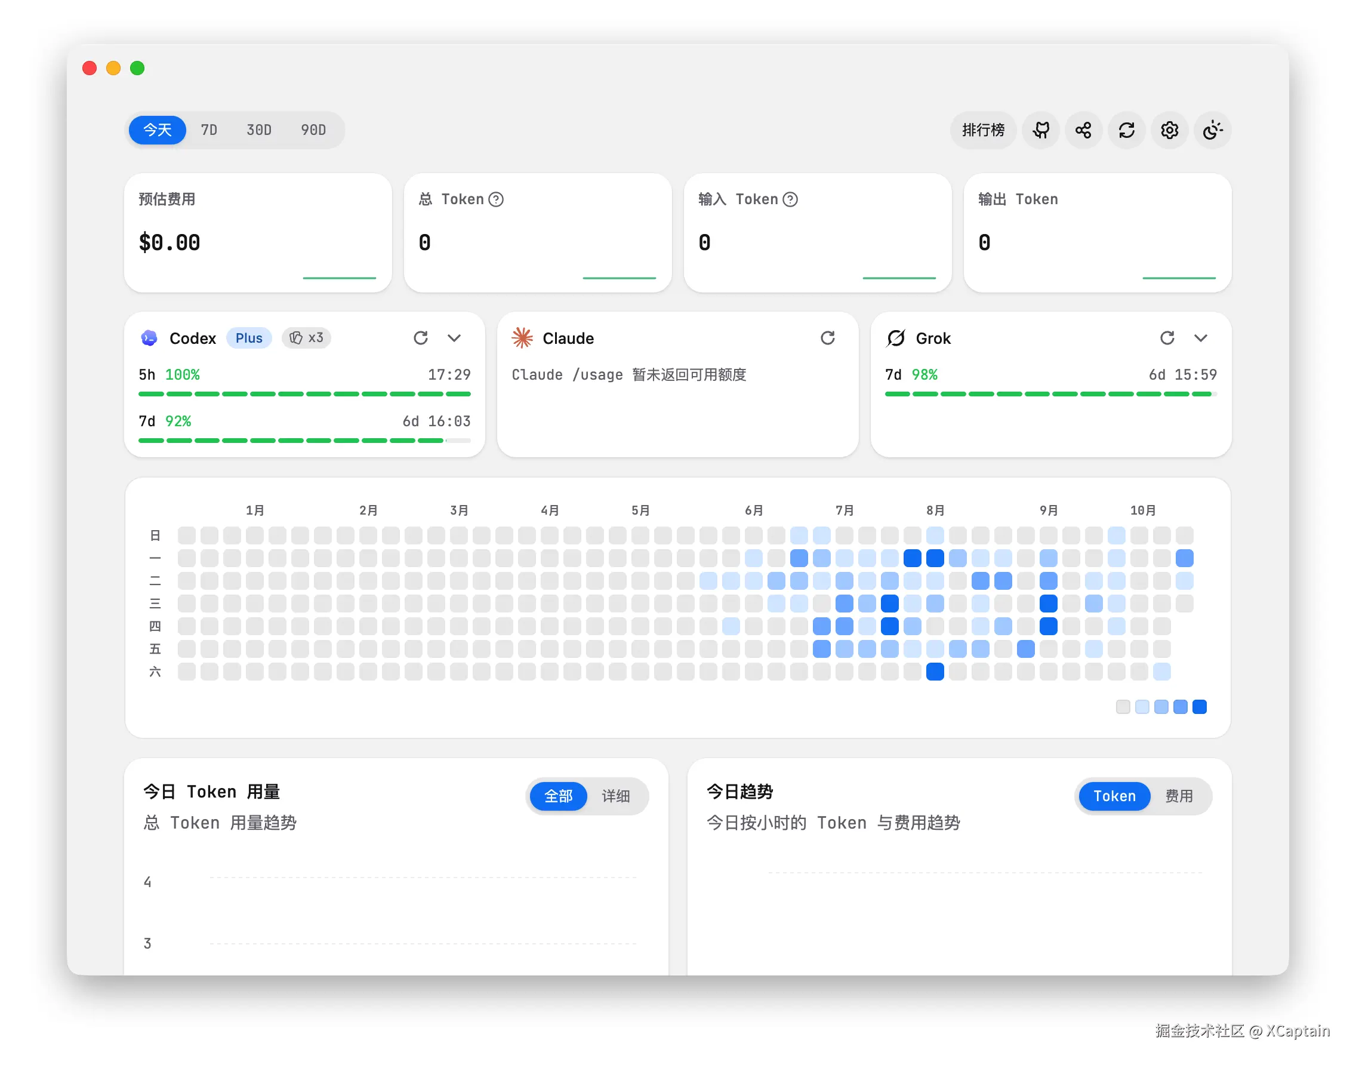The height and width of the screenshot is (1065, 1356).
Task: Select 费用 view in 今日趋势
Action: tap(1178, 796)
